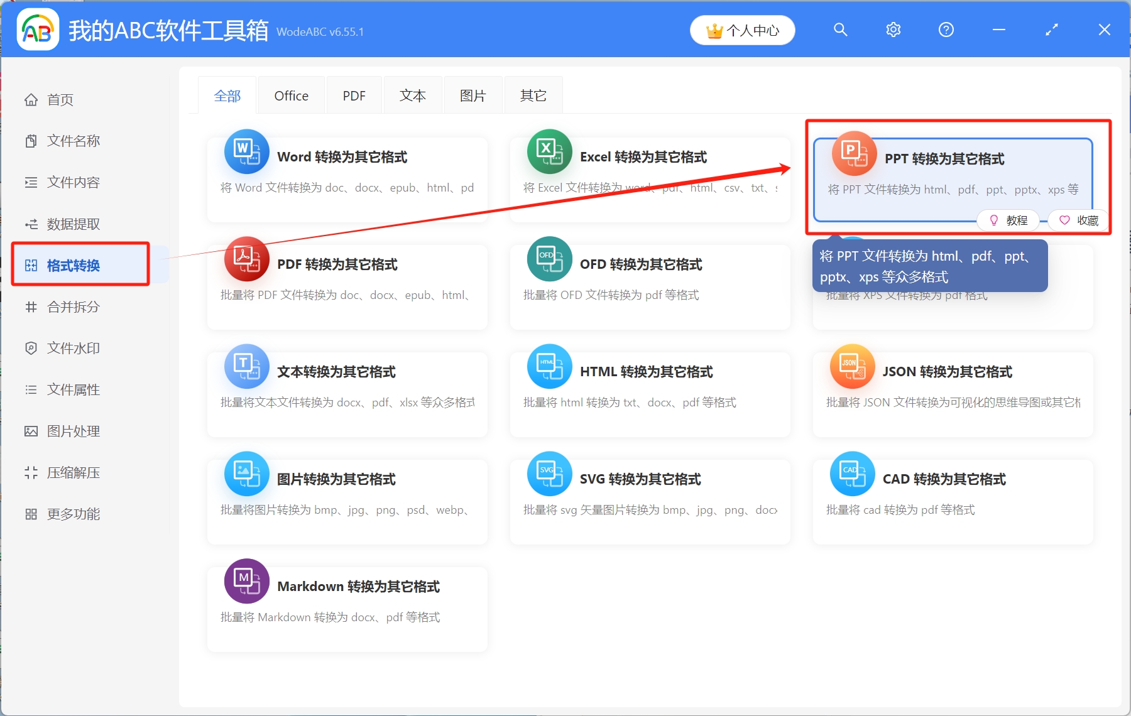Select the CAD conversion tool icon
This screenshot has height=716, width=1131.
pyautogui.click(x=852, y=474)
